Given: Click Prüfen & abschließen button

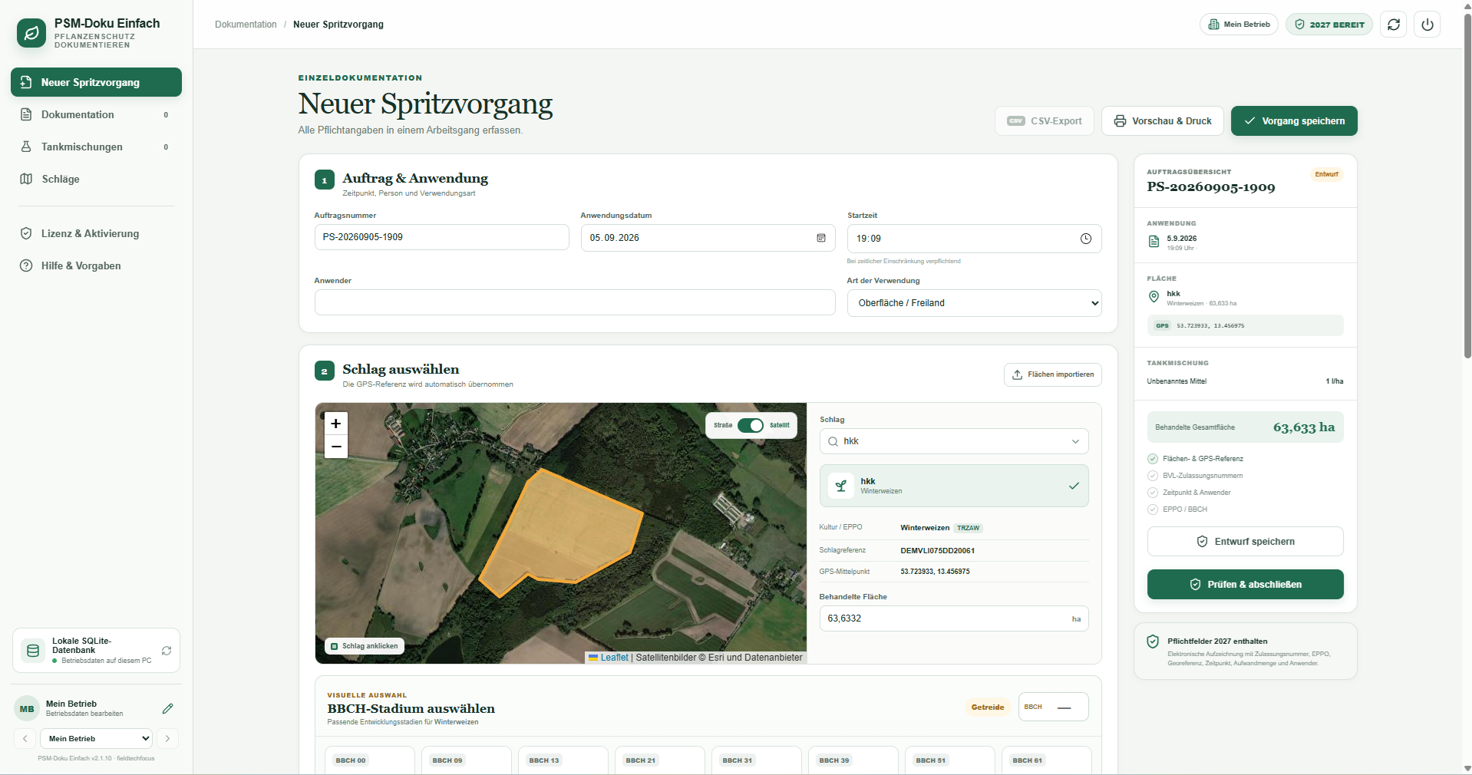Looking at the screenshot, I should pyautogui.click(x=1245, y=585).
